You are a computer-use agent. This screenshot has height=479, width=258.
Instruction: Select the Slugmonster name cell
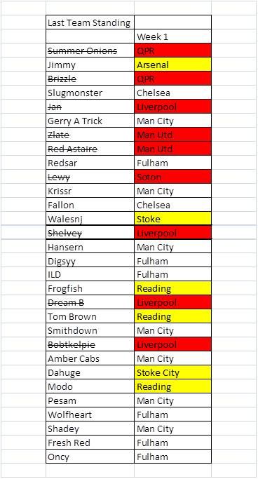coord(90,93)
